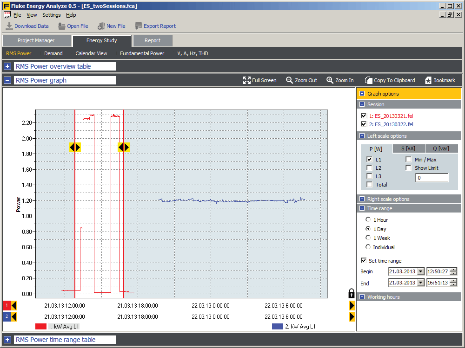
Task: Switch to the Report tab
Action: click(152, 41)
